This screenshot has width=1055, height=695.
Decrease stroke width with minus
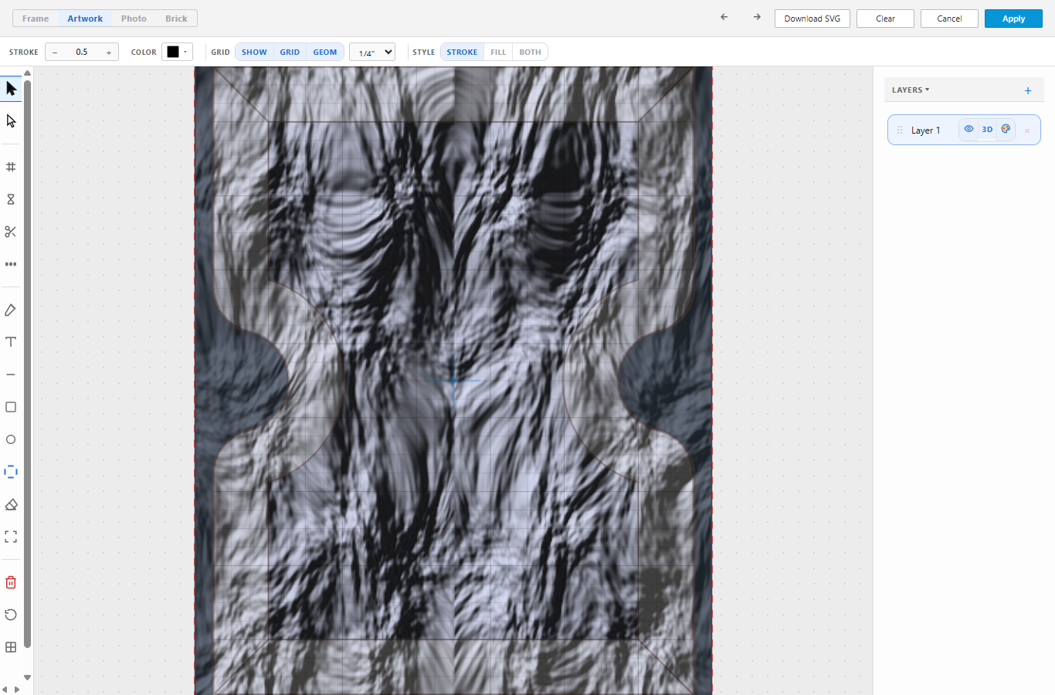point(55,52)
